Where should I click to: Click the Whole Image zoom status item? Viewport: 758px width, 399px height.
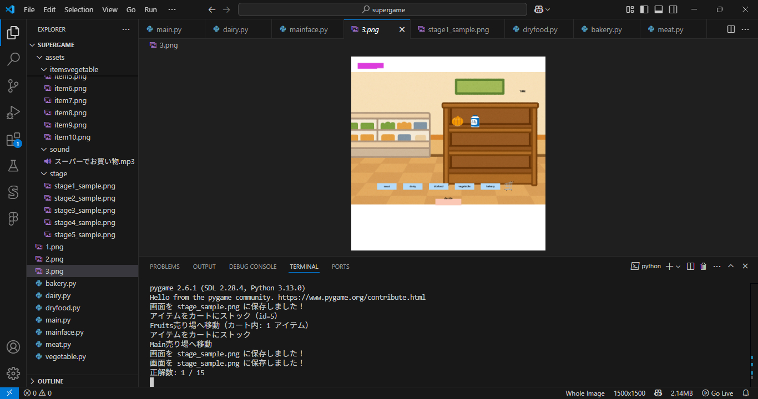(585, 393)
